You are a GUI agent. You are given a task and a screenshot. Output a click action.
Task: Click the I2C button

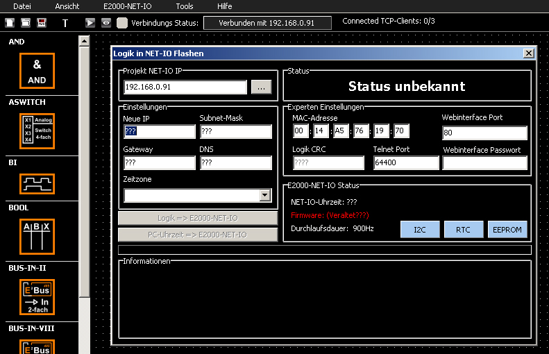coord(420,230)
